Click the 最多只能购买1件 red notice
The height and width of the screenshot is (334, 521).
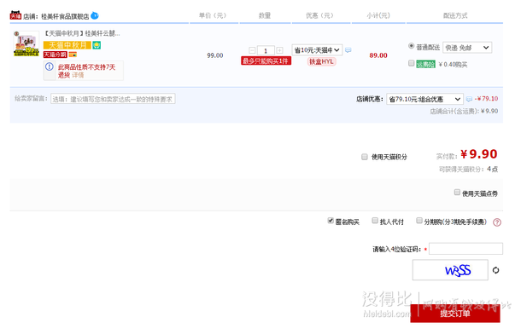pos(266,61)
